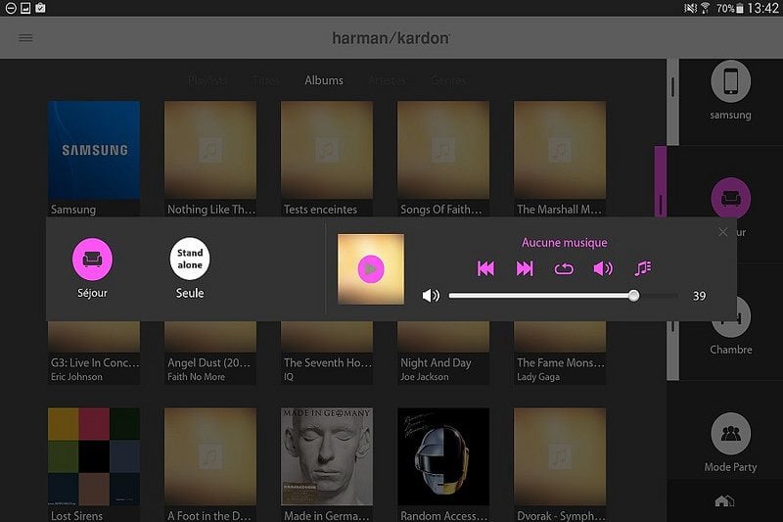Viewport: 783px width, 522px height.
Task: Select The Fame Mons… album title
Action: (560, 362)
